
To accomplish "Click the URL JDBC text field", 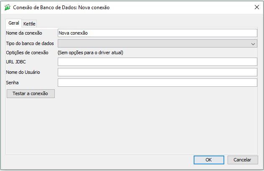I will tap(157, 62).
